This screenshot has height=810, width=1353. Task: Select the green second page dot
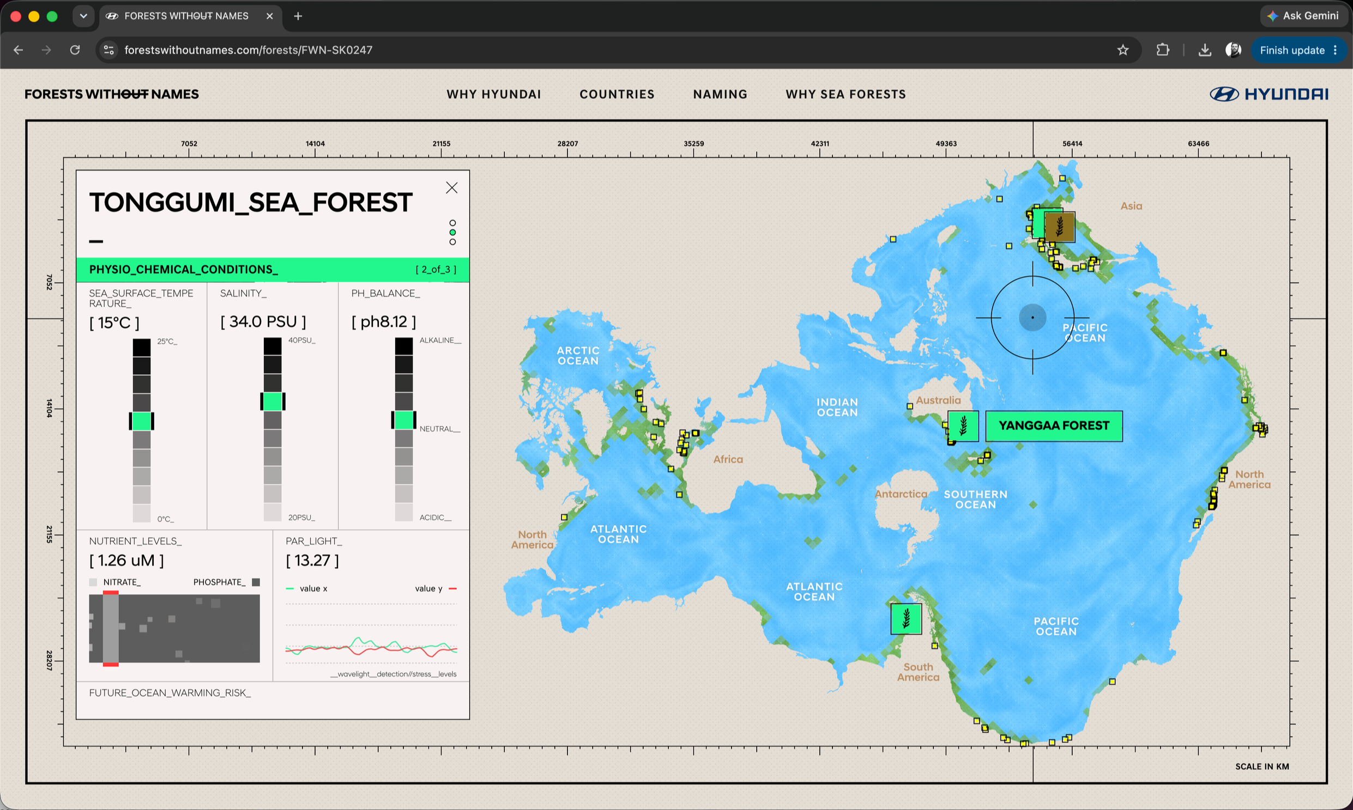click(452, 233)
